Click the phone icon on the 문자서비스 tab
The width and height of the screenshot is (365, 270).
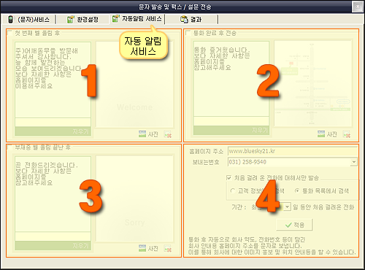pyautogui.click(x=10, y=19)
